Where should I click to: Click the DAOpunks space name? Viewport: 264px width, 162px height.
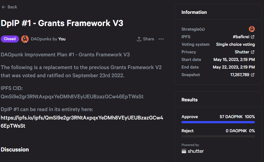[x=41, y=39]
